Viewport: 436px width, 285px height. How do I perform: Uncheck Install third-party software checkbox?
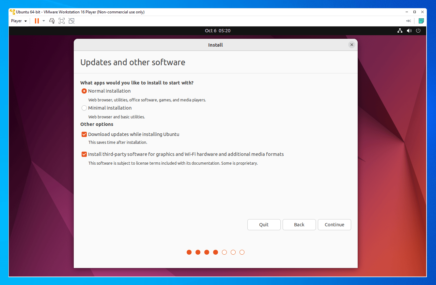tap(84, 154)
